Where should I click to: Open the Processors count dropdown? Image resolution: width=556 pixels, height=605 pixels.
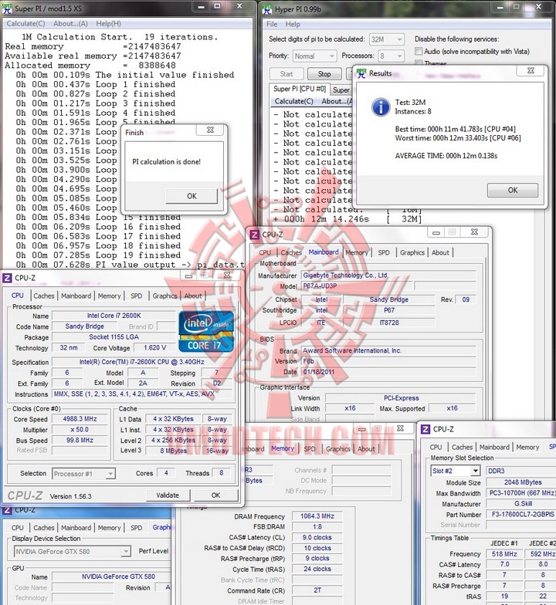point(391,56)
